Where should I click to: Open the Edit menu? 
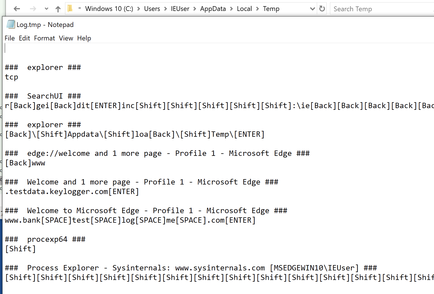pos(24,38)
